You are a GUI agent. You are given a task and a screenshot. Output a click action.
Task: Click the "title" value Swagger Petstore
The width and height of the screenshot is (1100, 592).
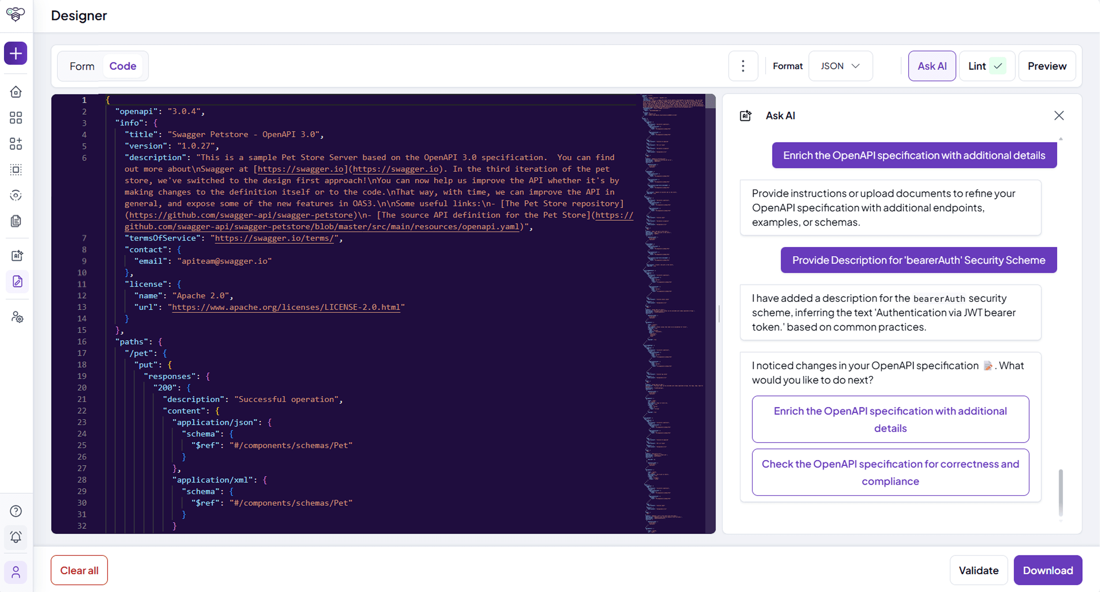pyautogui.click(x=243, y=134)
